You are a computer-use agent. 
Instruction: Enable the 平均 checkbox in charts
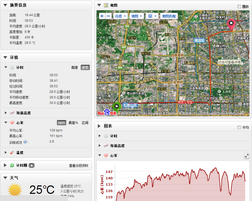239,127
